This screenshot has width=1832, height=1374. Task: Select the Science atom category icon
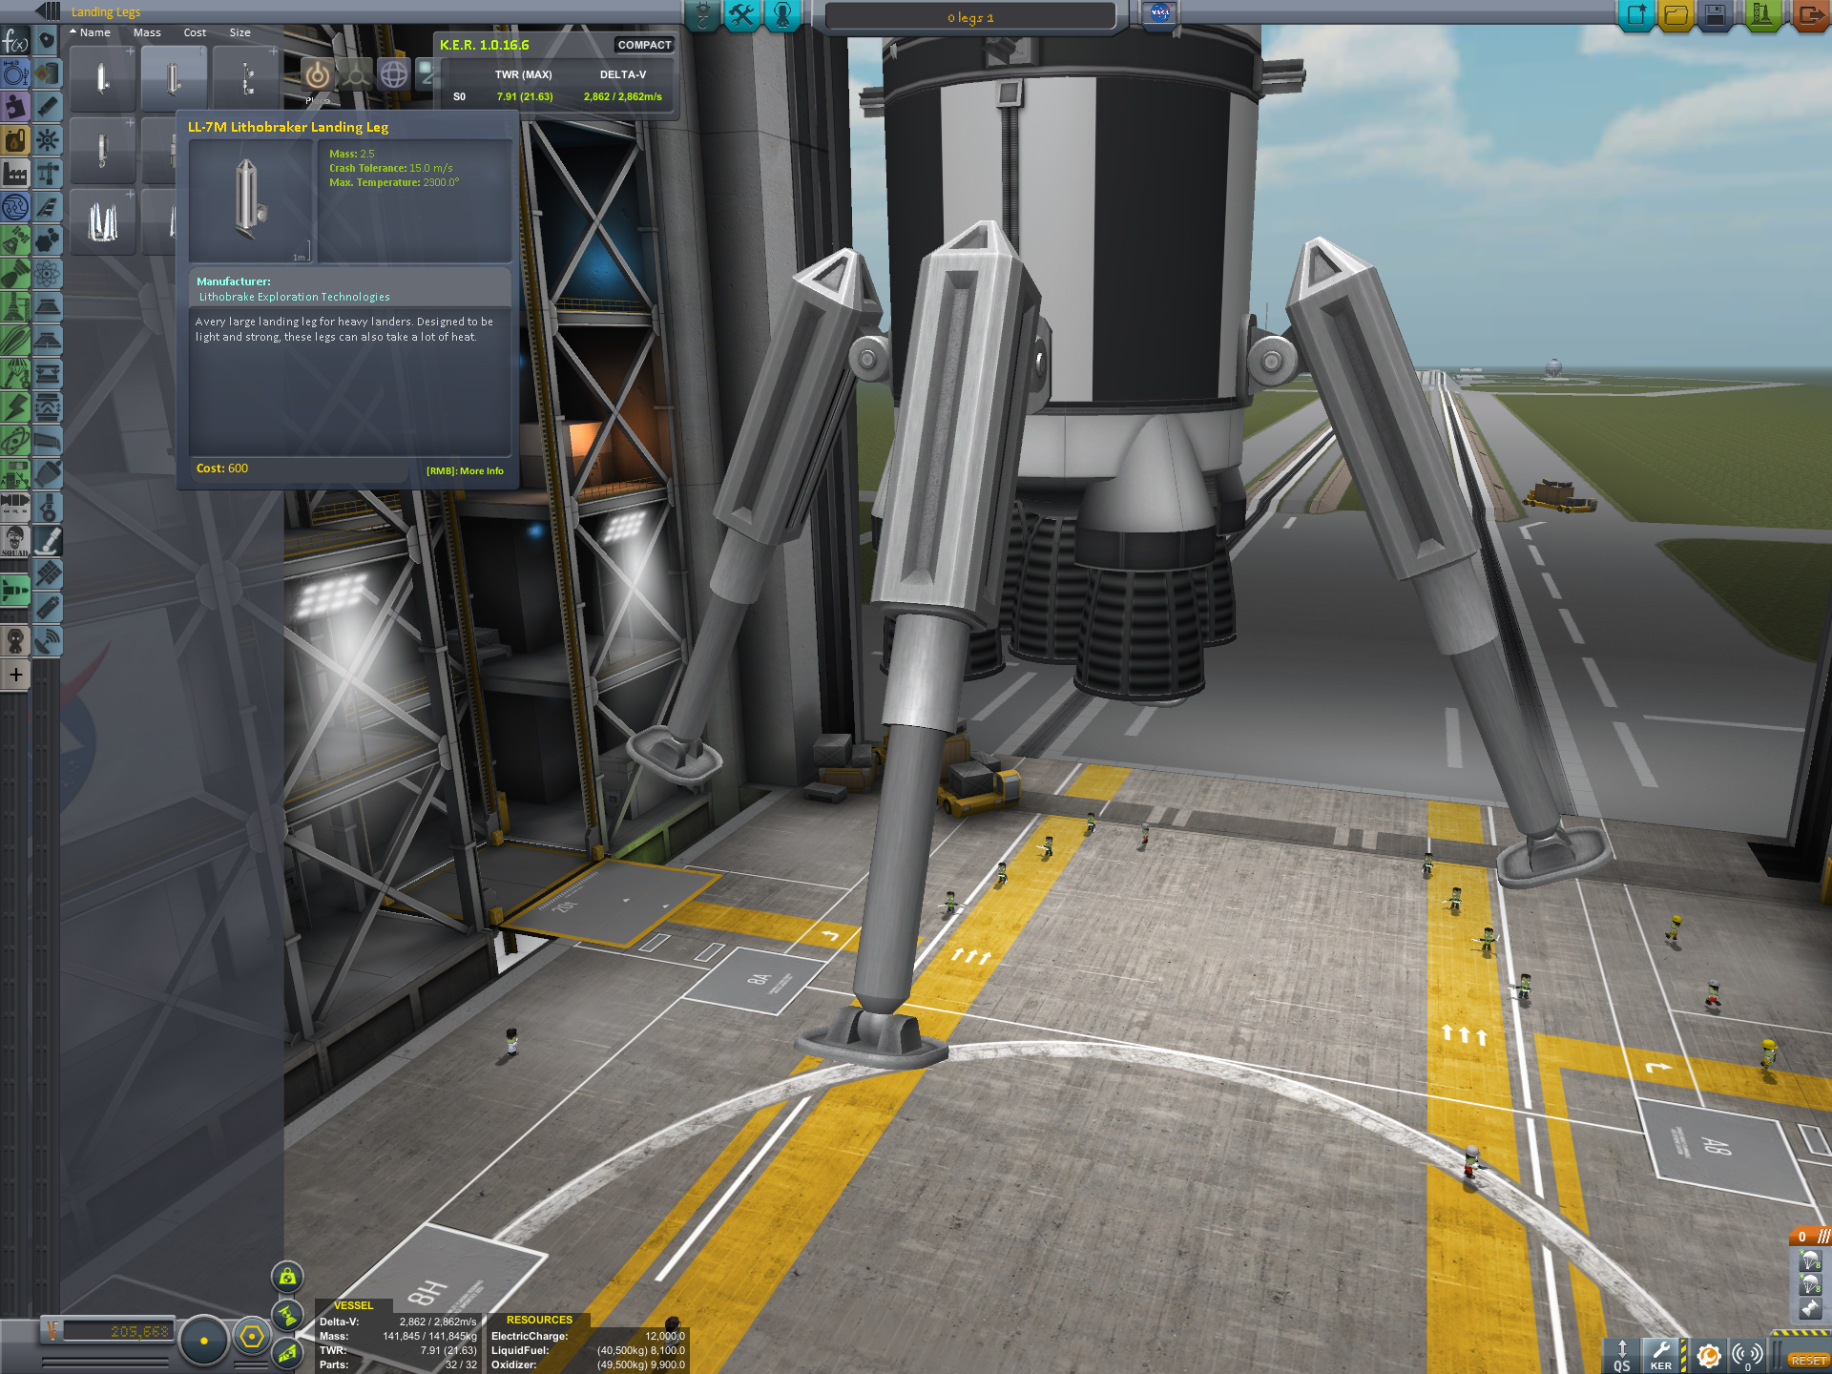pos(47,274)
